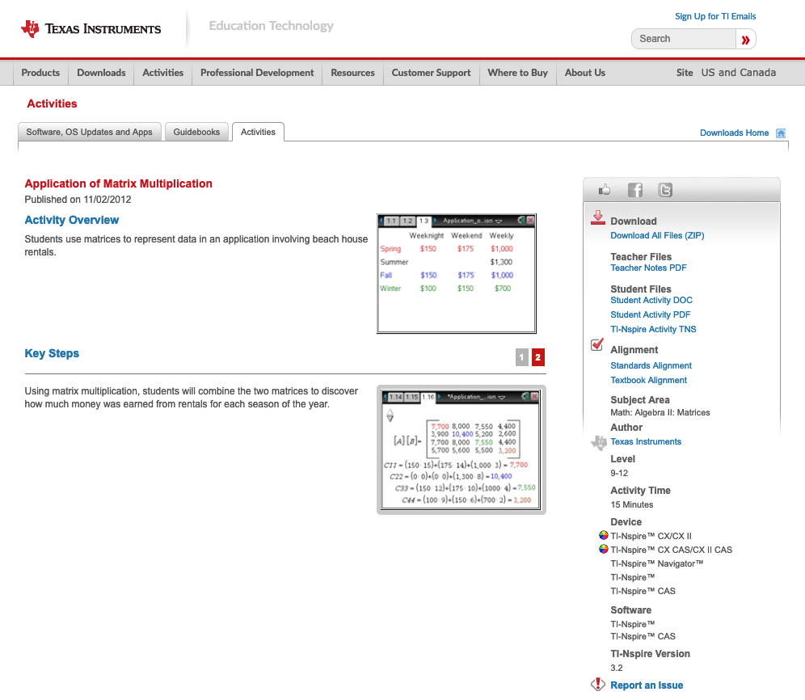805x700 pixels.
Task: Switch to the Guidebooks tab
Action: tap(196, 132)
